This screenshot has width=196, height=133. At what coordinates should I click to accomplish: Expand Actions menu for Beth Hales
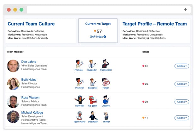(182, 84)
